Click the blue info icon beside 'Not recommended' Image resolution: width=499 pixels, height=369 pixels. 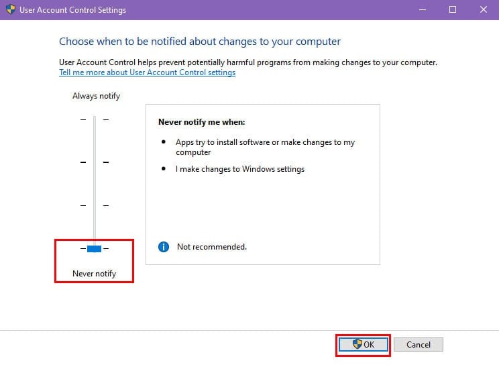164,247
